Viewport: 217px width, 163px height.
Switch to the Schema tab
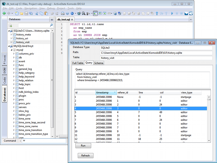tap(99, 63)
